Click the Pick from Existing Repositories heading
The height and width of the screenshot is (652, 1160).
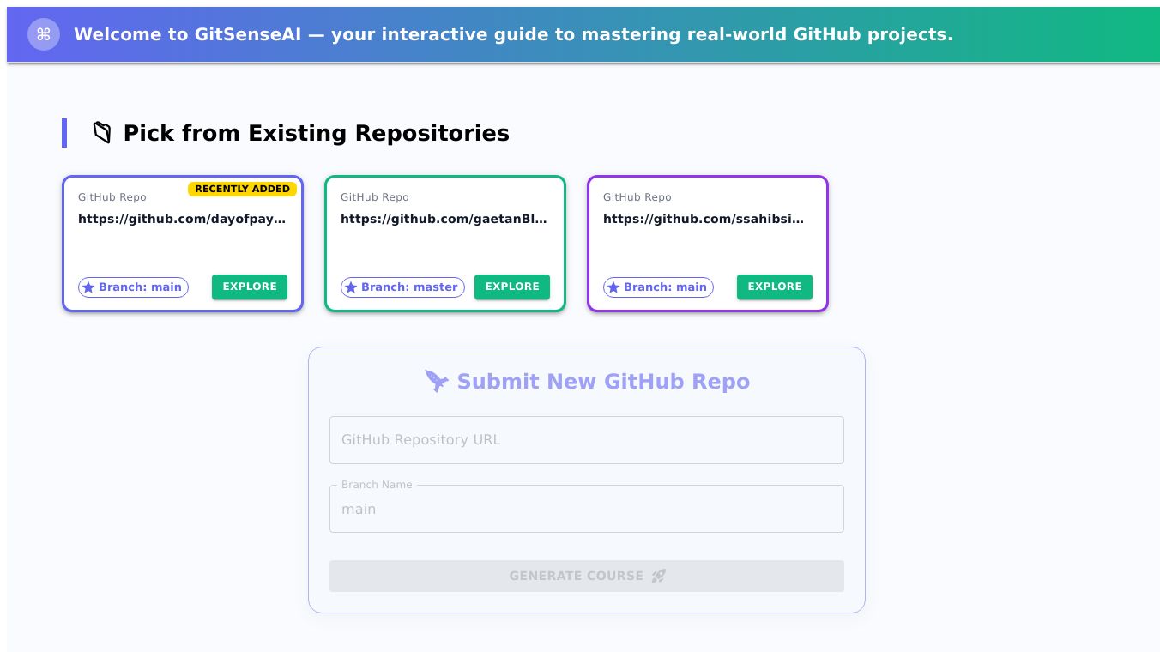point(317,133)
